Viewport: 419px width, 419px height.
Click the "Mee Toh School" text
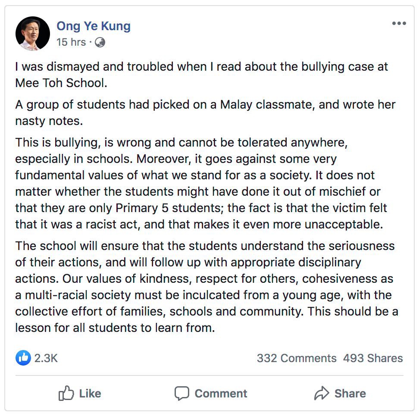pos(60,83)
